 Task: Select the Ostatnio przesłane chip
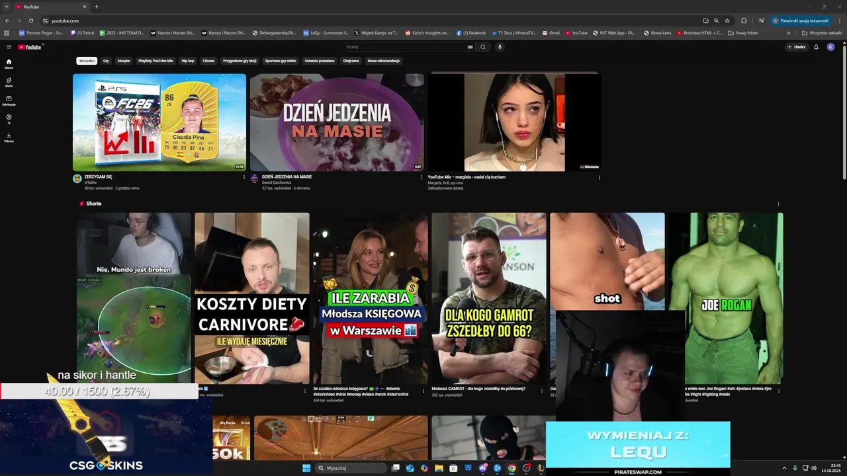(320, 61)
